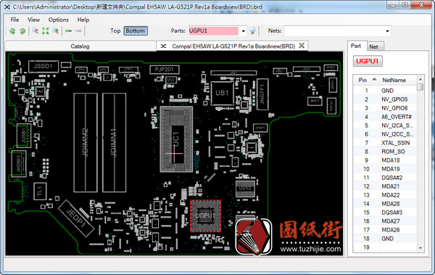This screenshot has height=275, width=435.
Task: Click the application icon in title bar
Action: (x=7, y=7)
